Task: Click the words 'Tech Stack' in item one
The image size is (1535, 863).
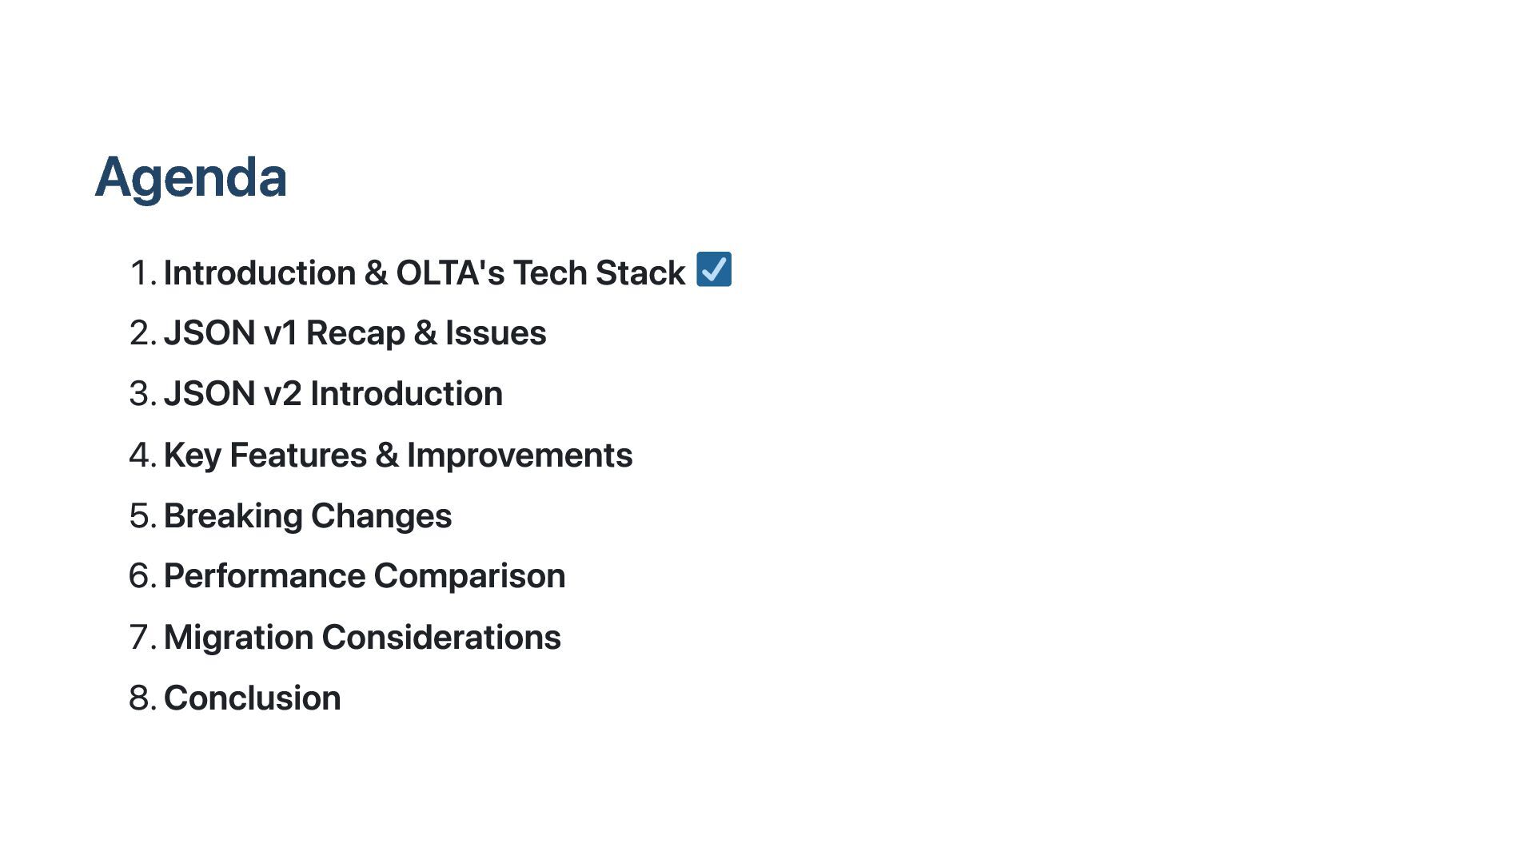Action: (x=599, y=273)
